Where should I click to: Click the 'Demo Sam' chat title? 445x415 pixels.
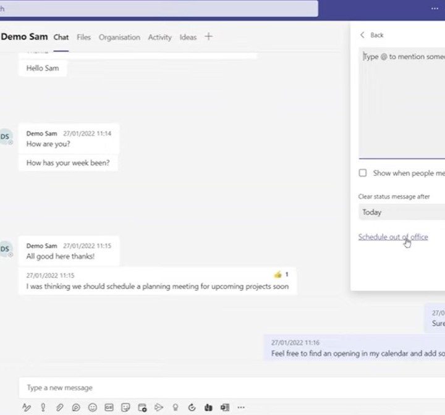click(x=24, y=36)
